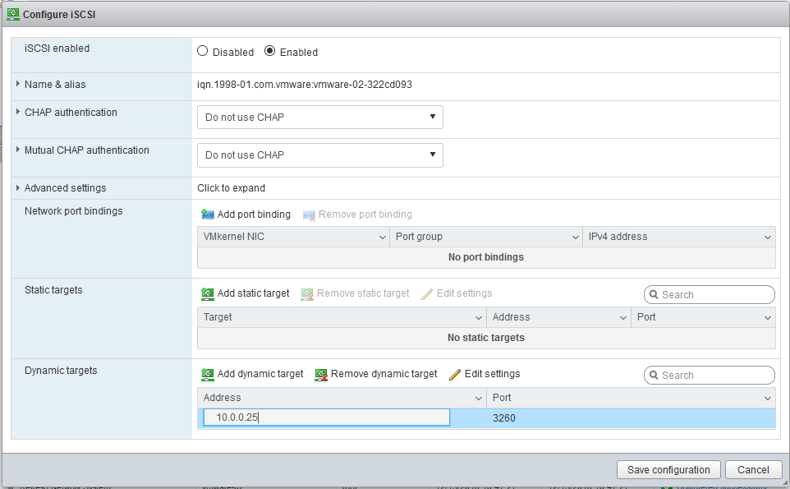Click the static targets Edit settings pencil
This screenshot has height=489, width=790.
click(x=427, y=294)
